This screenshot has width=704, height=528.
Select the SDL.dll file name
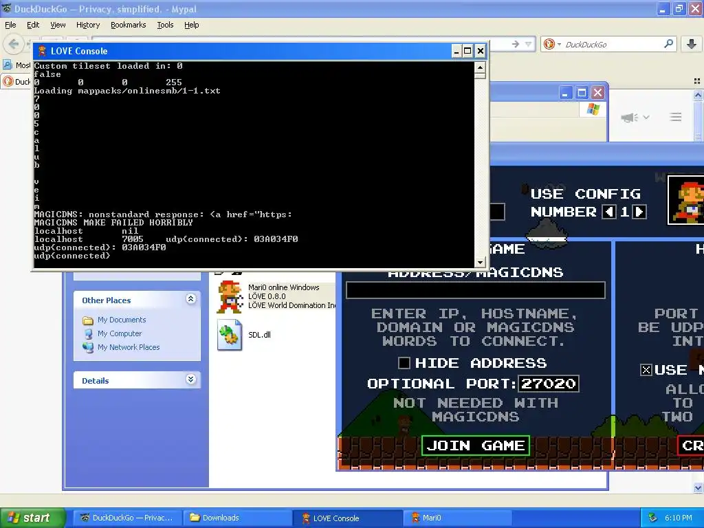[x=259, y=335]
